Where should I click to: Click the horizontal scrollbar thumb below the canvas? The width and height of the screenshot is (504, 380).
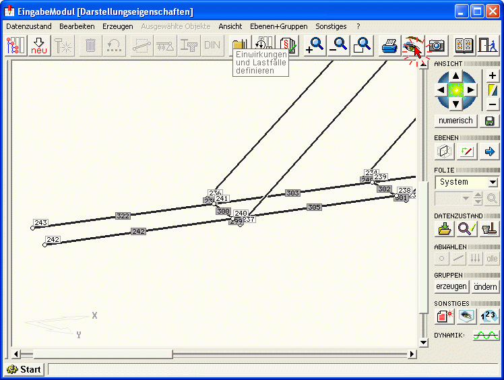coord(102,354)
